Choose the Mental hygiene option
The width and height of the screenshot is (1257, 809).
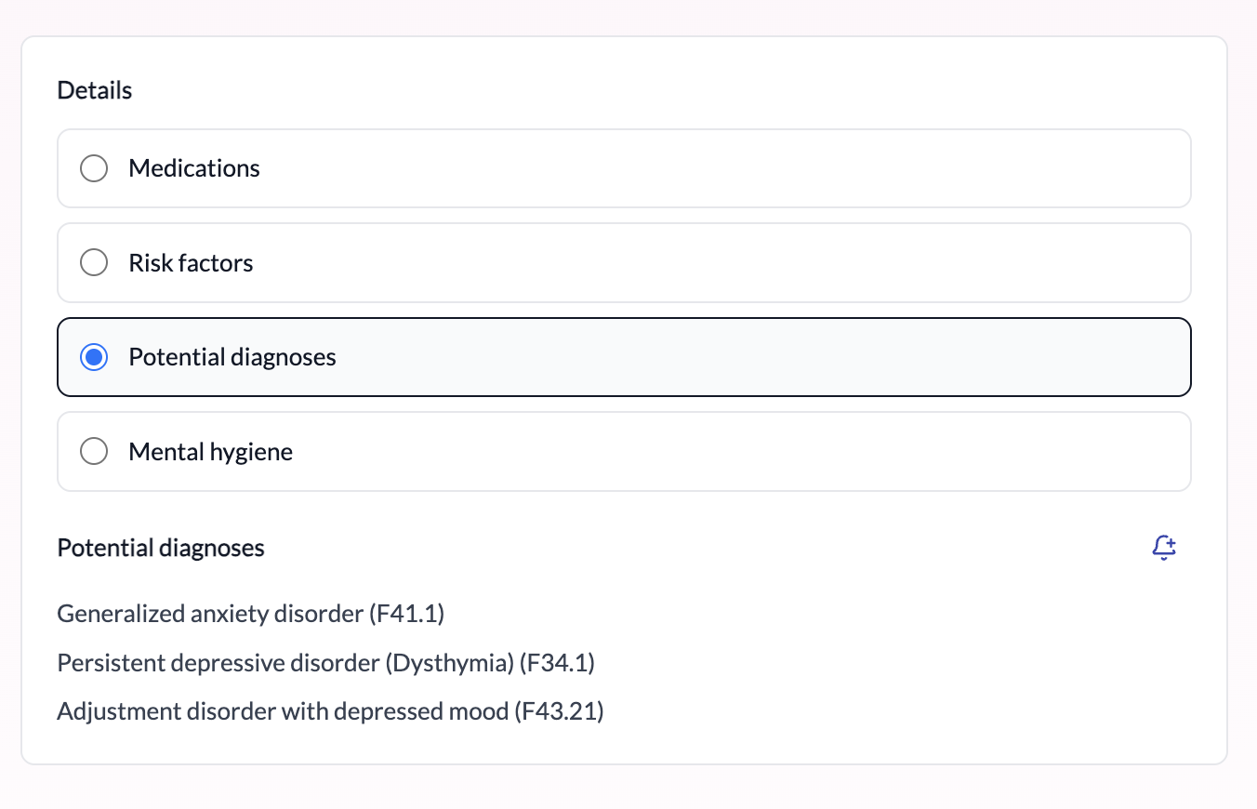coord(93,451)
